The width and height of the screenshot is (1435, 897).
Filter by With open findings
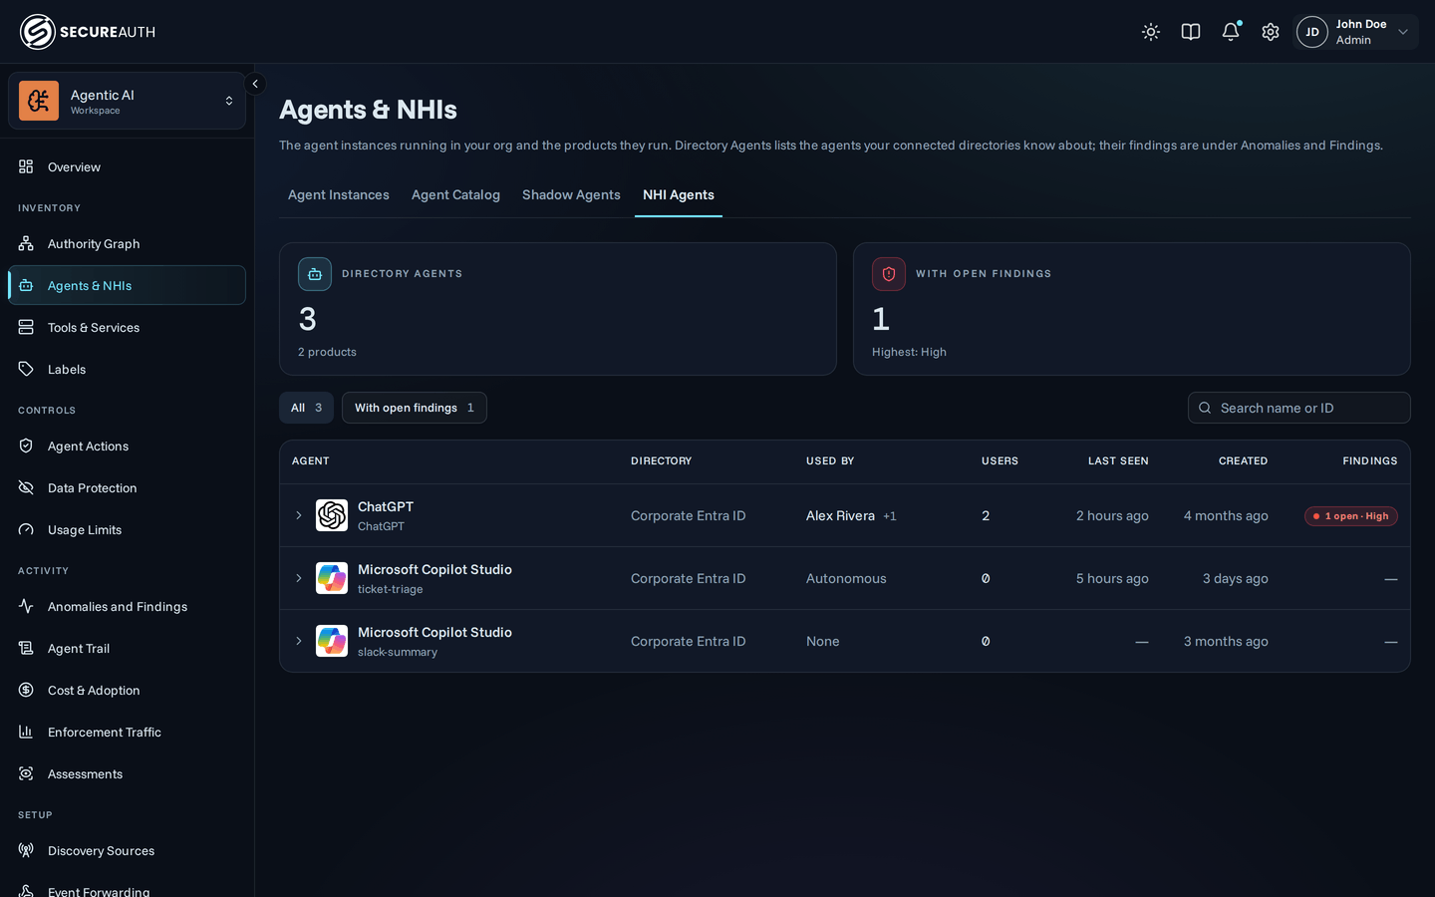(415, 408)
